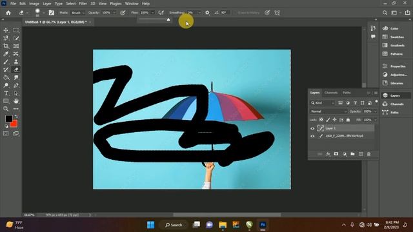Screen dimensions: 413x232
Task: Click the red background color swatch
Action: click(14, 124)
